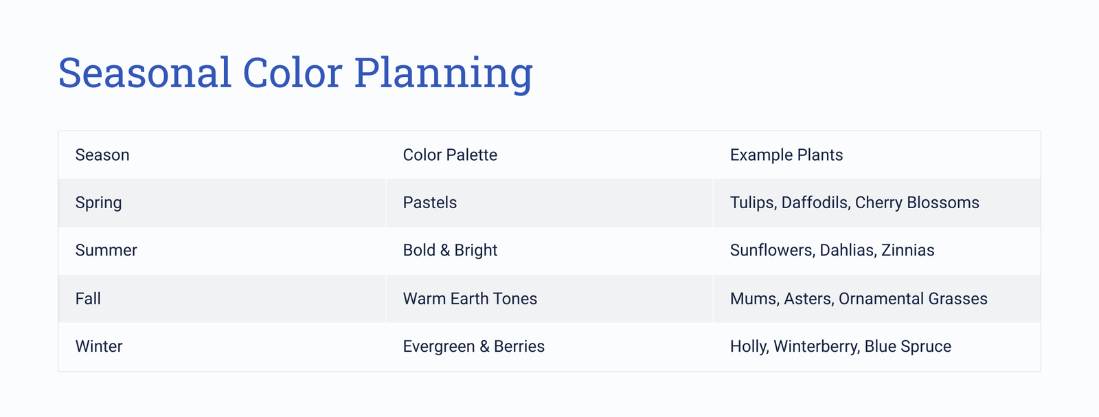Click the Bold & Bright cell
Viewport: 1099px width, 417px height.
[549, 251]
